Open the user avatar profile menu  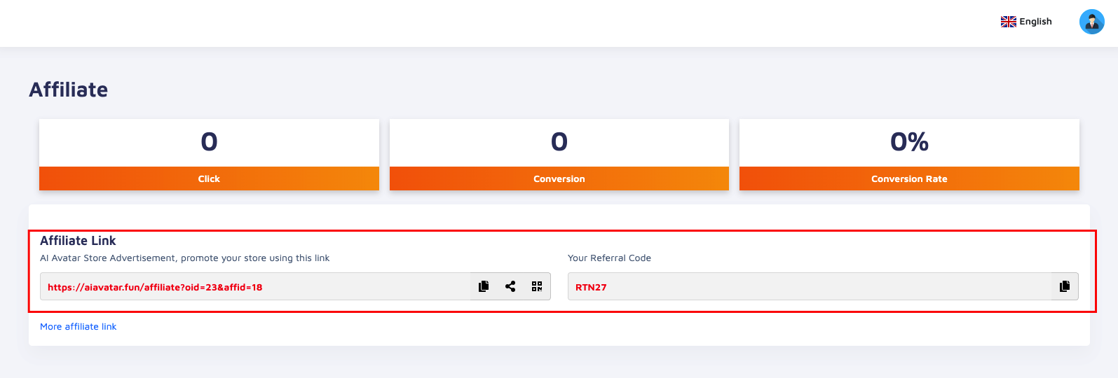click(1091, 22)
